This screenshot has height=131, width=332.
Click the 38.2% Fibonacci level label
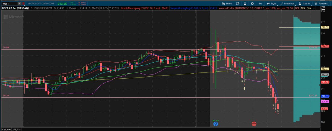point(6,96)
